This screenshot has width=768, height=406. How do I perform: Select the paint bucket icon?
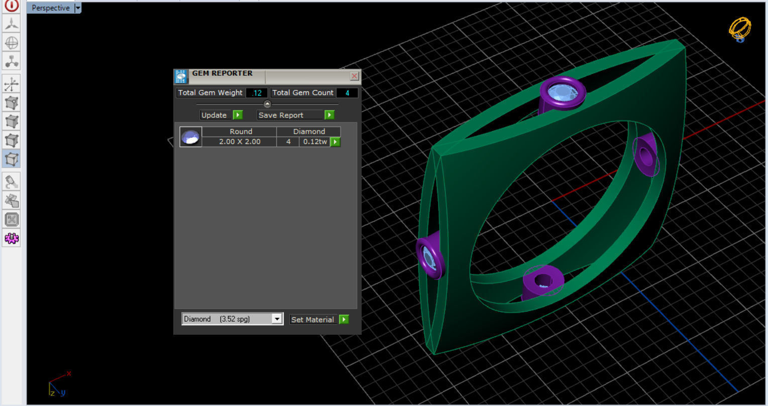12,182
